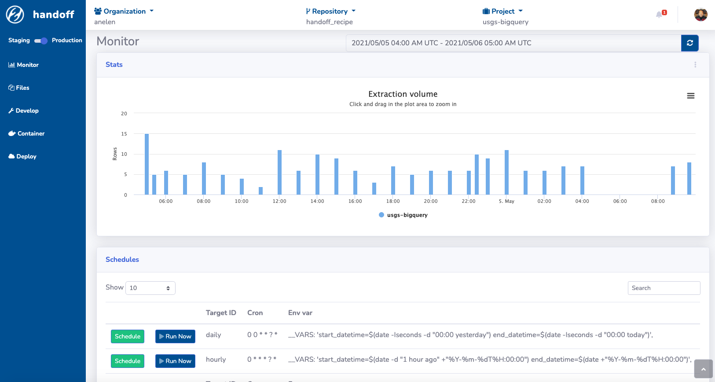Click the 'hourly' target ID cell
Screen dimensions: 715x382
tap(216, 360)
